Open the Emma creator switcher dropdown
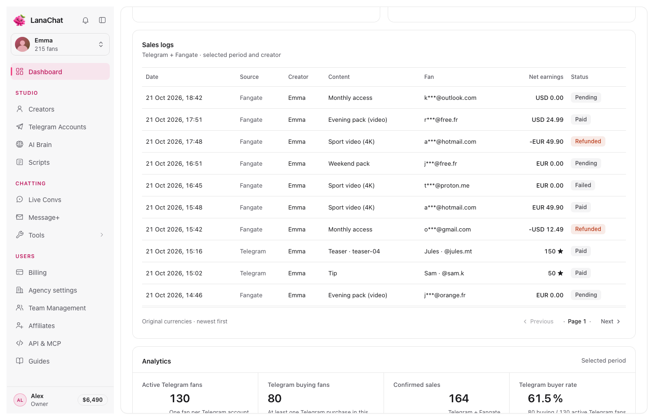This screenshot has width=654, height=420. pyautogui.click(x=60, y=44)
